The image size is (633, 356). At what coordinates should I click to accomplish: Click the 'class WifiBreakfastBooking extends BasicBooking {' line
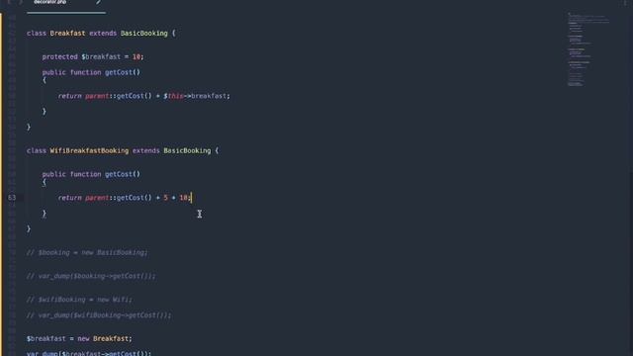123,150
